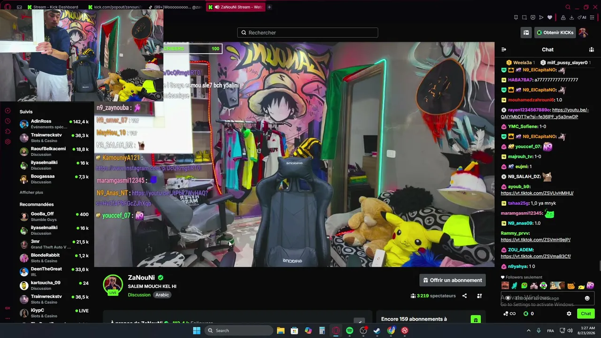Open the Opera GX menu logo
This screenshot has width=601, height=338.
point(8,7)
